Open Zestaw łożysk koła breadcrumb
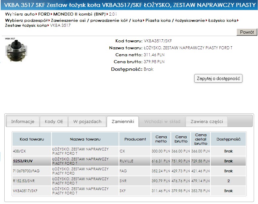This screenshot has height=204, width=258. (26, 25)
